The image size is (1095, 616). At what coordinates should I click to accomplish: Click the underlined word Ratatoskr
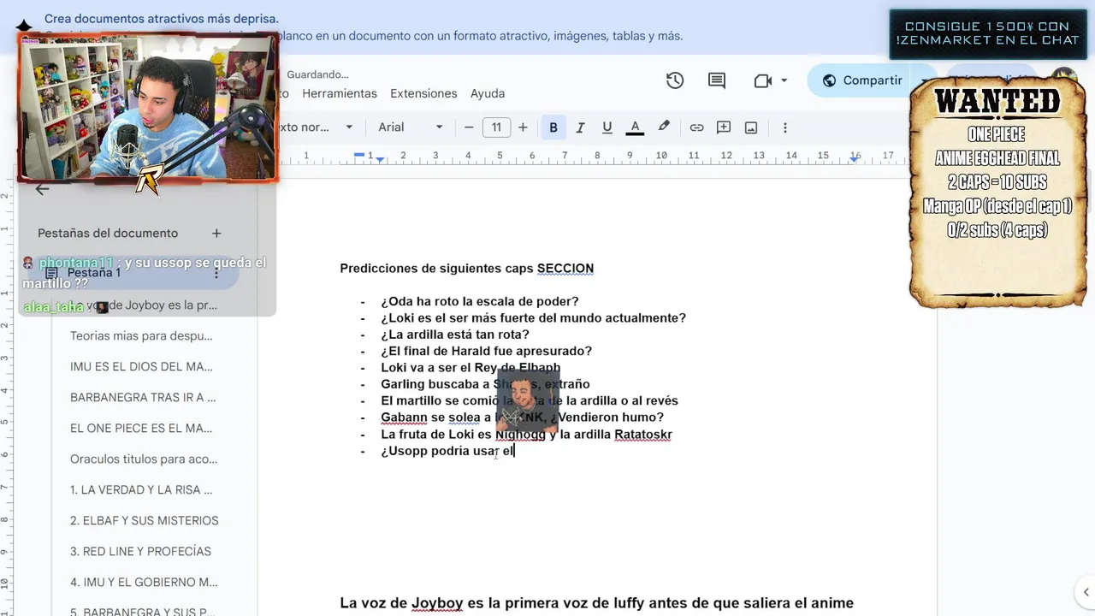click(643, 434)
